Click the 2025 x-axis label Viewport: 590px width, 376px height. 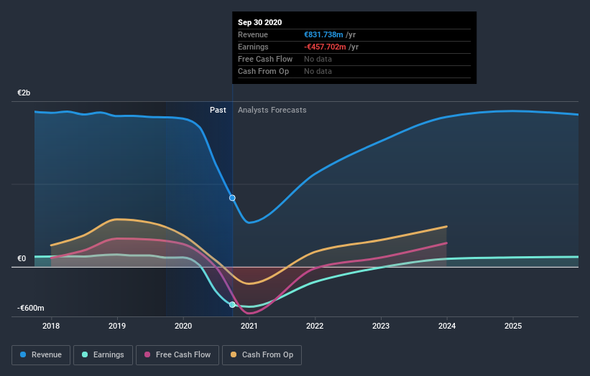coord(513,326)
